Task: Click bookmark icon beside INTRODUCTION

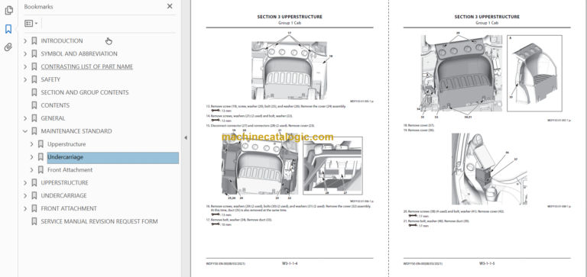Action: (x=34, y=41)
